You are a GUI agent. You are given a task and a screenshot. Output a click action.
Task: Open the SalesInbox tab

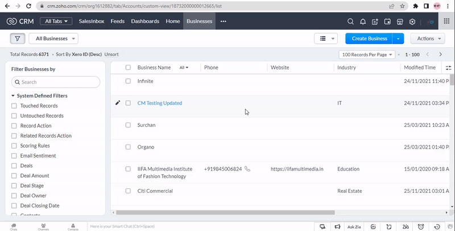[92, 21]
